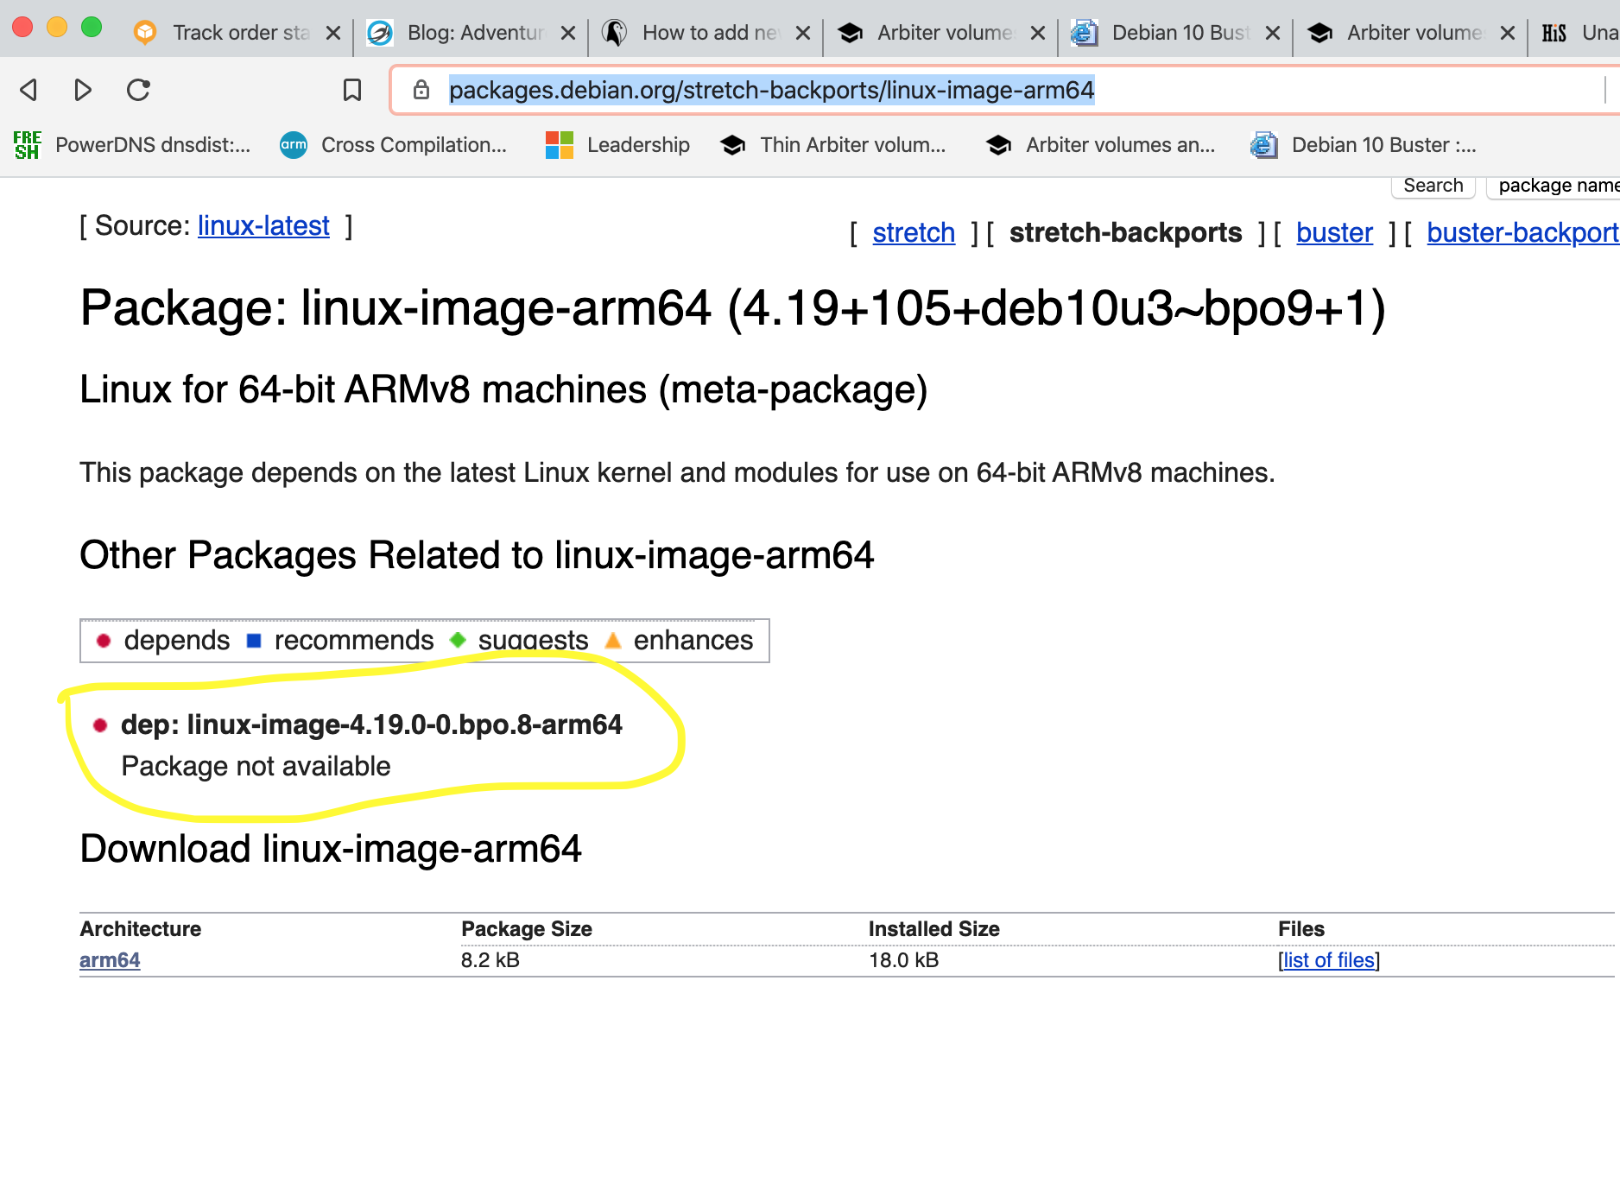Close the first Arbiter volume tab
This screenshot has height=1202, width=1620.
click(x=1038, y=33)
